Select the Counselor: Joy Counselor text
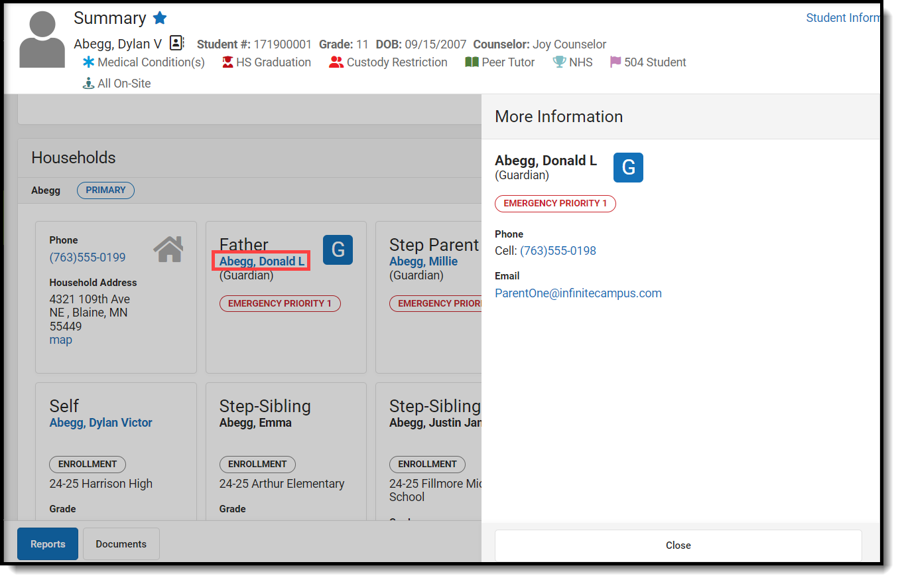 tap(540, 44)
